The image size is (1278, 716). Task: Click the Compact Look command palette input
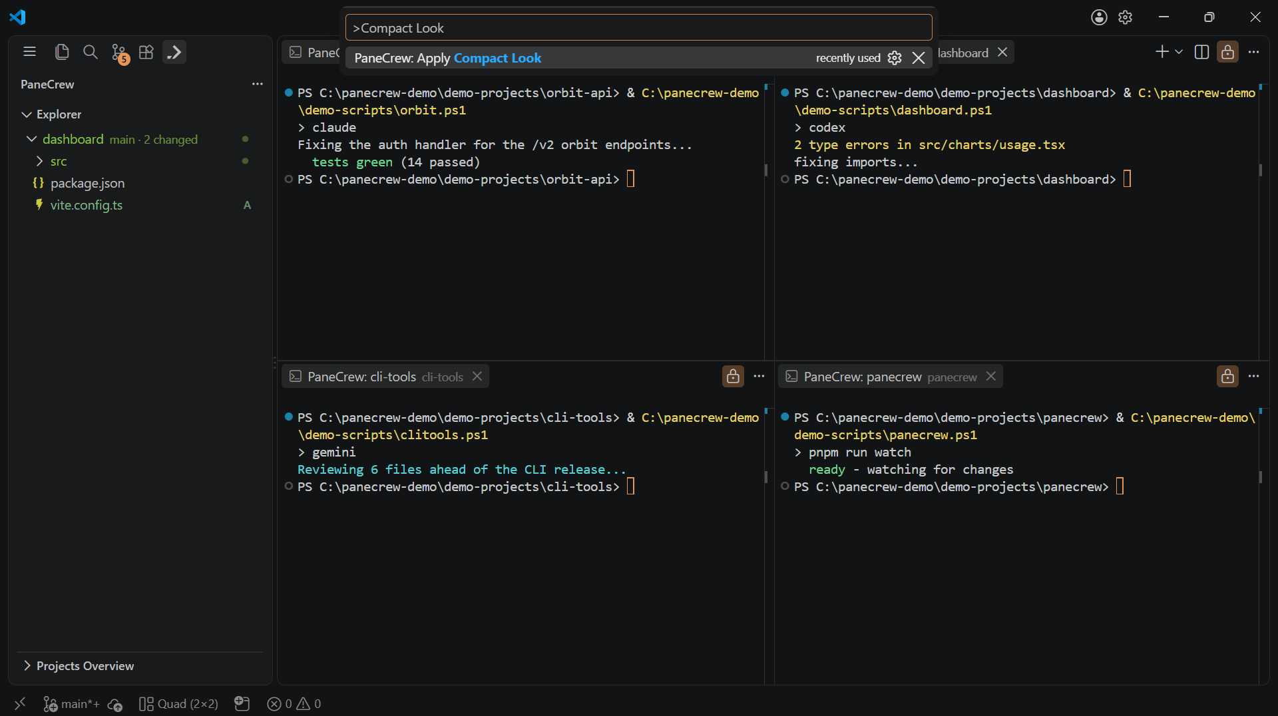point(638,28)
